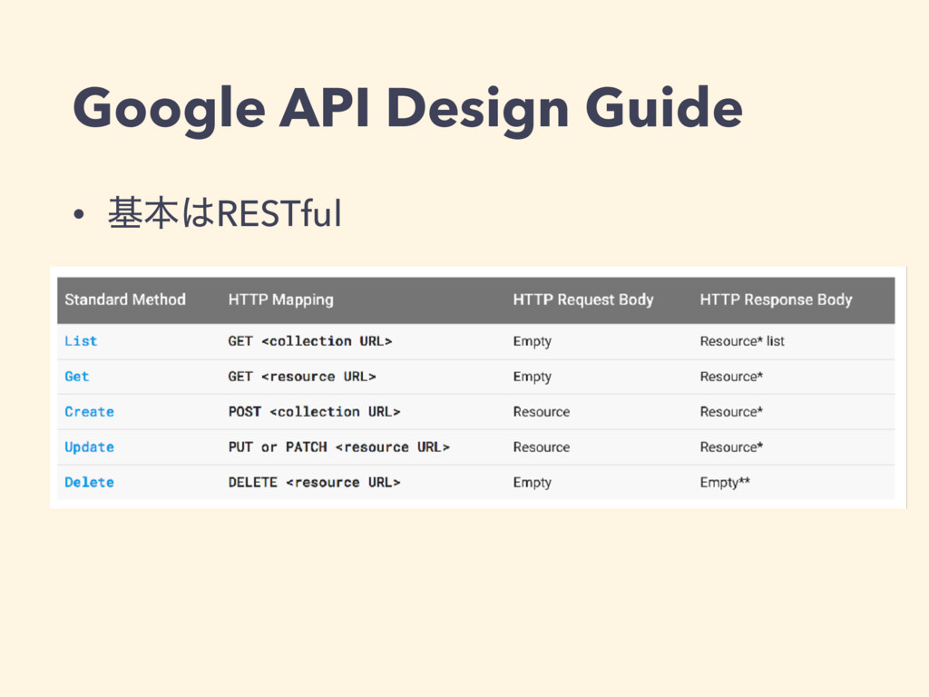This screenshot has height=697, width=929.
Task: Click the 'HTTP Response Body' column header
Action: tap(777, 300)
